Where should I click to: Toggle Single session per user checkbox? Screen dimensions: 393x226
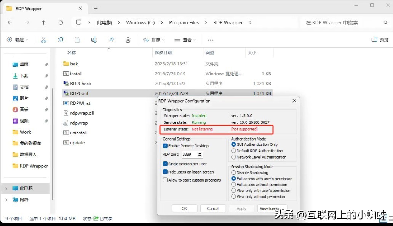pos(165,164)
